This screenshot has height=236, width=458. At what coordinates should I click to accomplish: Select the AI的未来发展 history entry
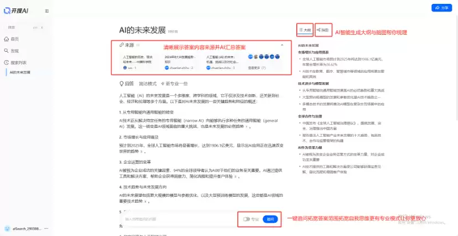point(20,72)
